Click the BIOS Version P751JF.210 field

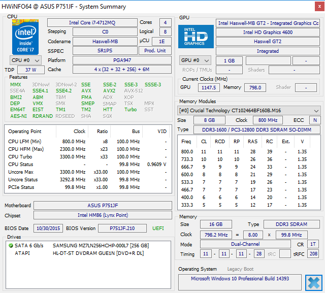pyautogui.click(x=122, y=229)
